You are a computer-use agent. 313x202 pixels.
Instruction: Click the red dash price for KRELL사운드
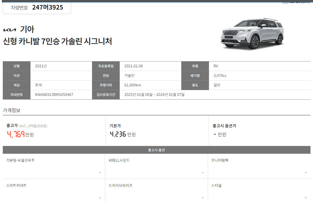tap(203, 172)
